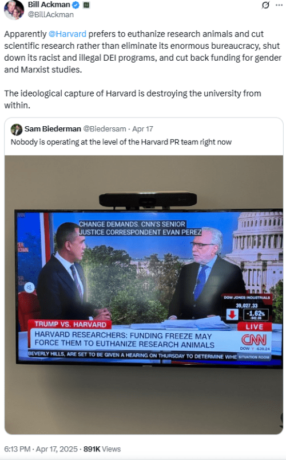
Task: Click the CNN logo in the image
Action: tap(253, 340)
